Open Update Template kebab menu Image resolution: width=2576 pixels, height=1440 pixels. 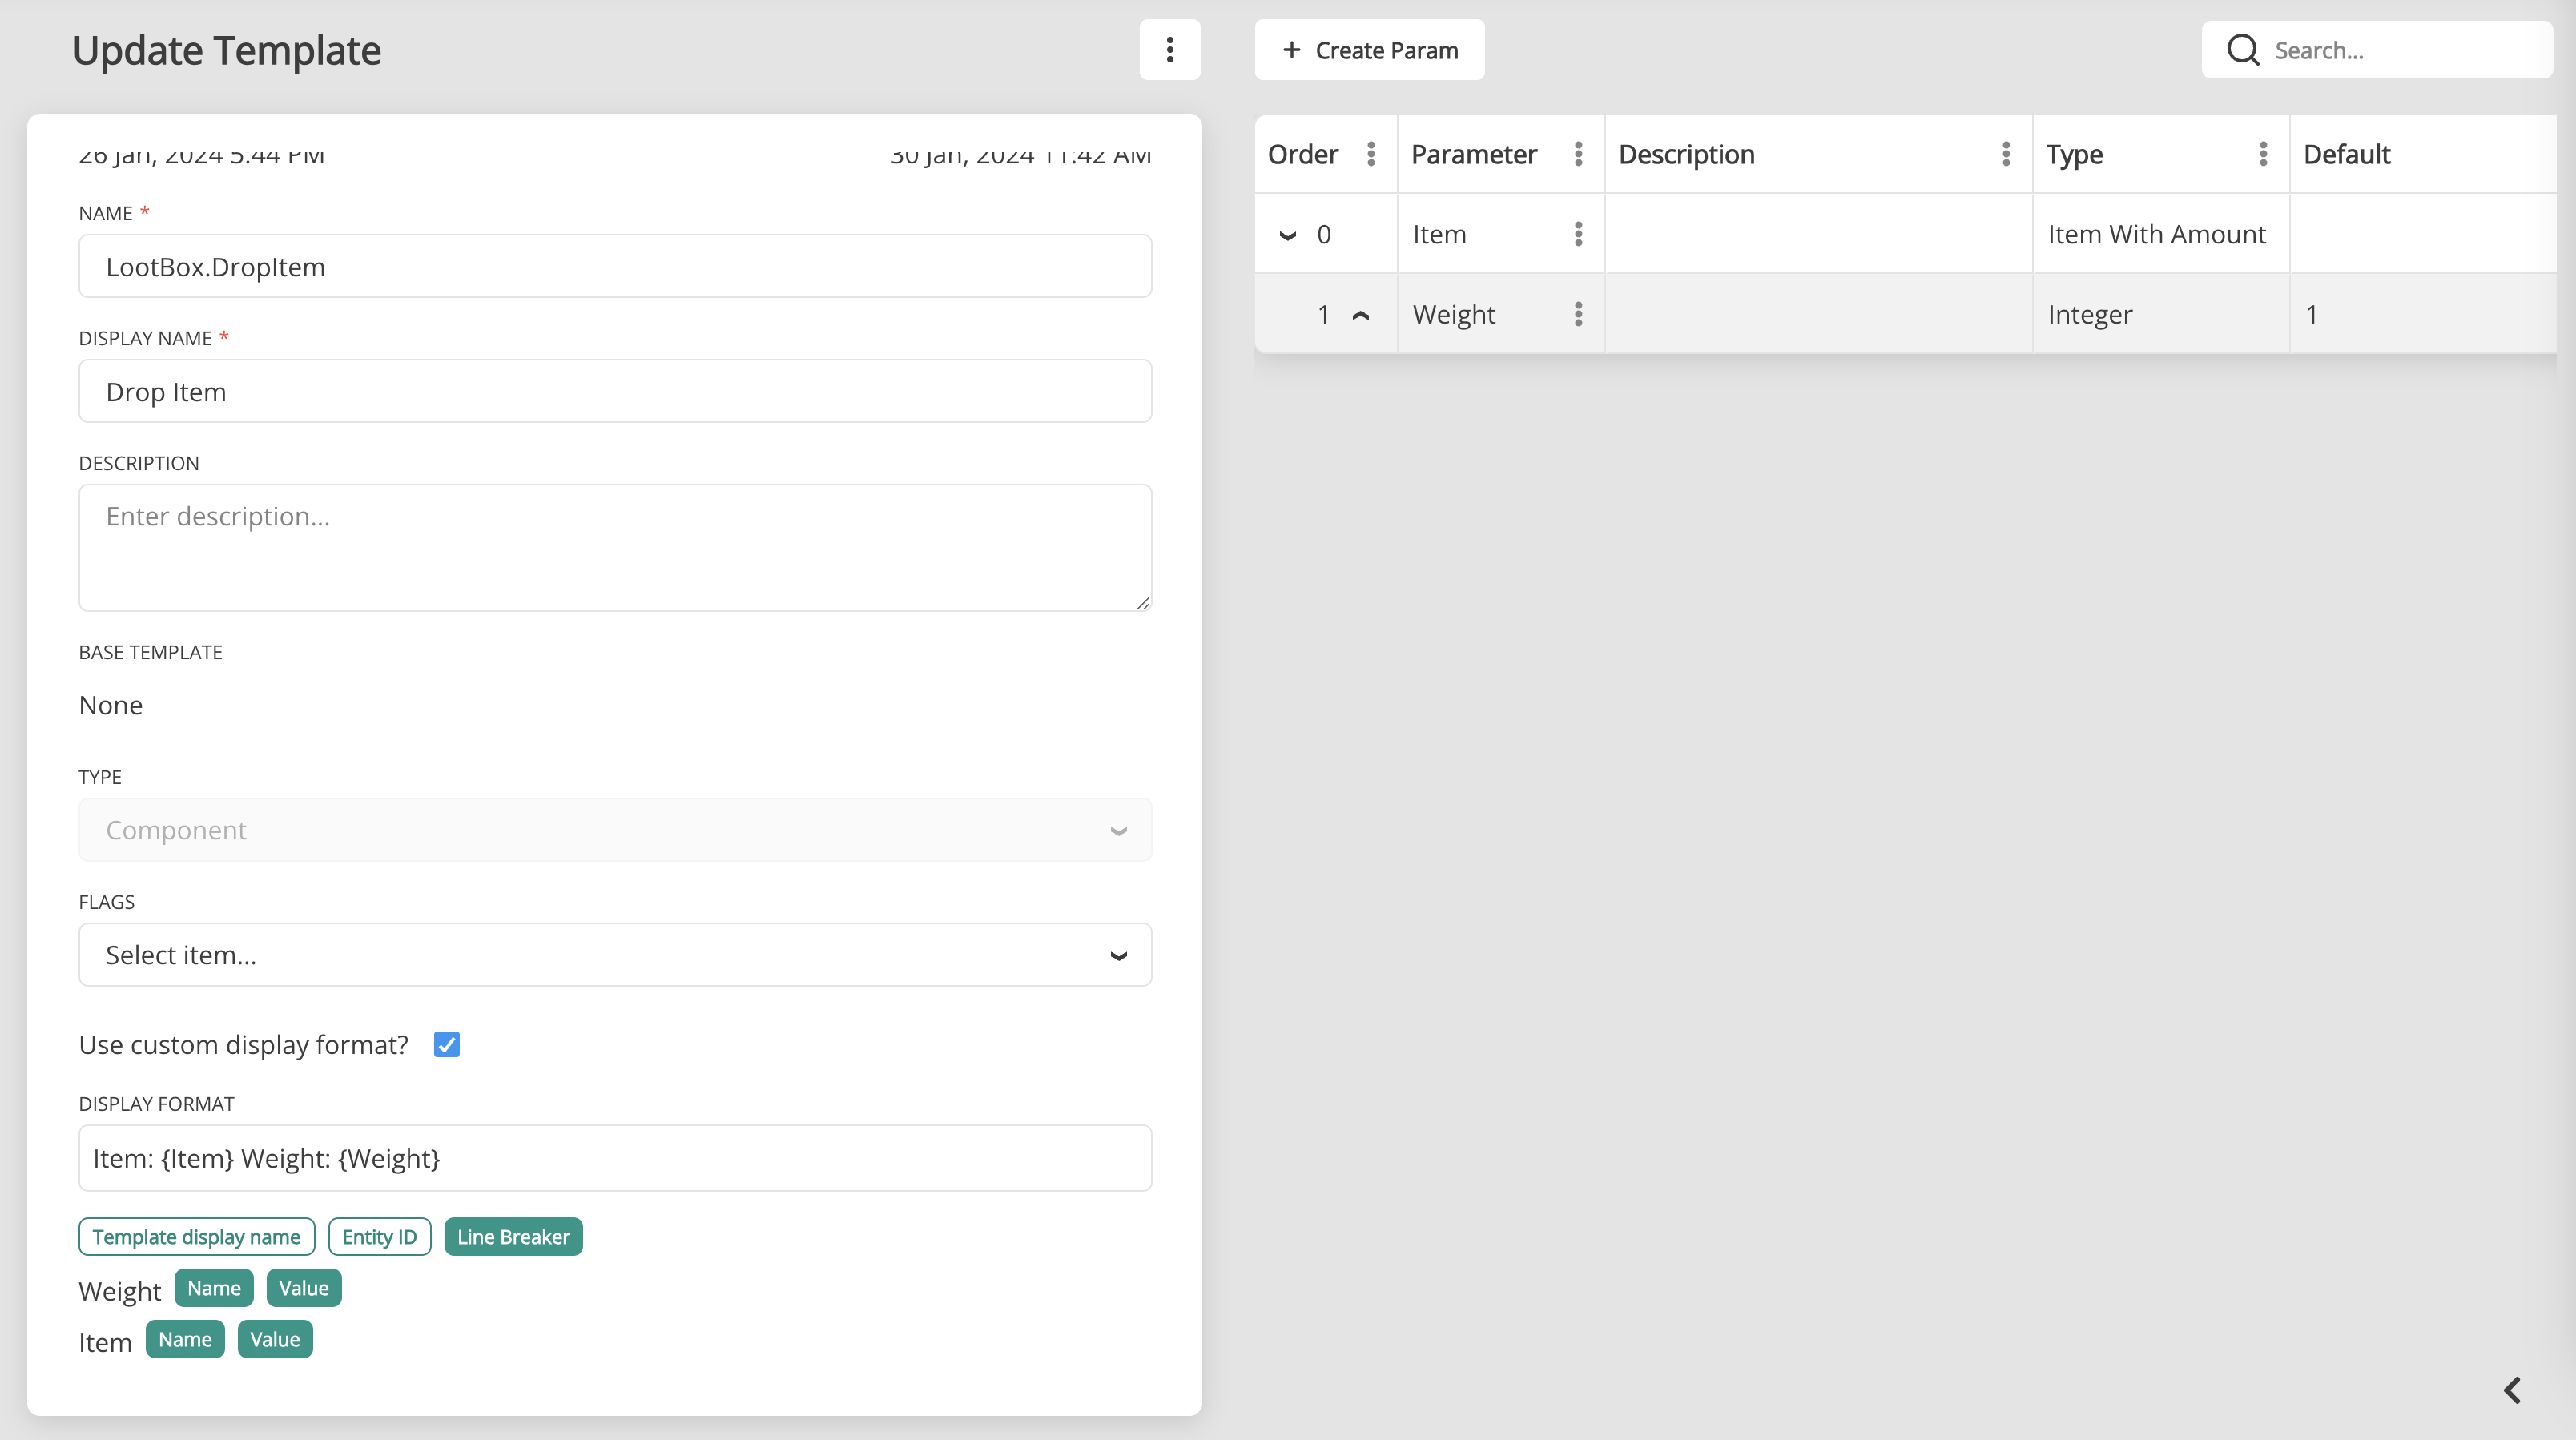(x=1169, y=50)
